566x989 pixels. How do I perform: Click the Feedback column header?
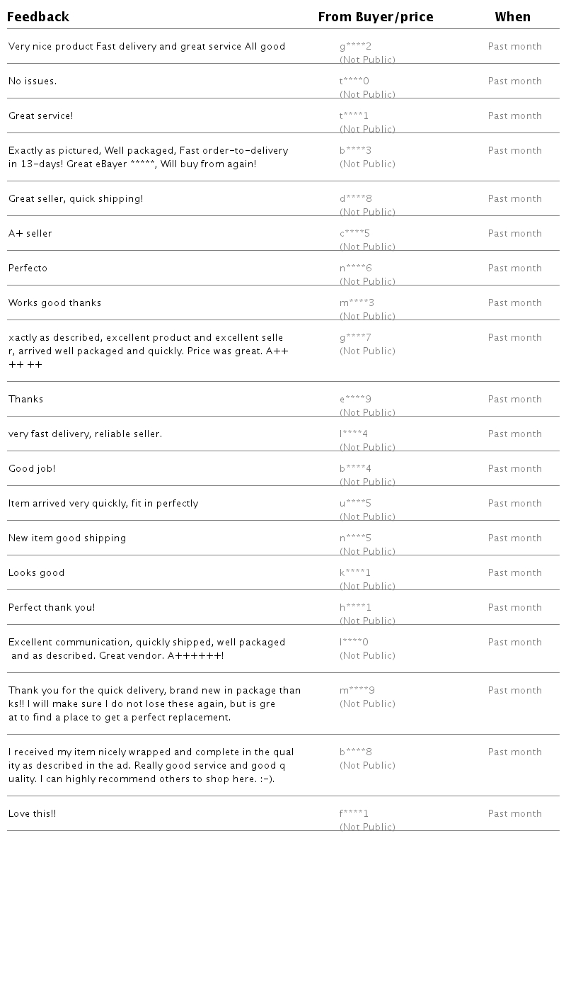(38, 17)
